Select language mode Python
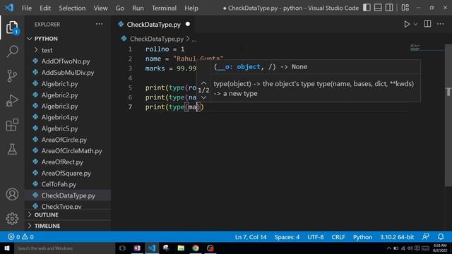Viewport: 452px width, 254px height. 362,237
